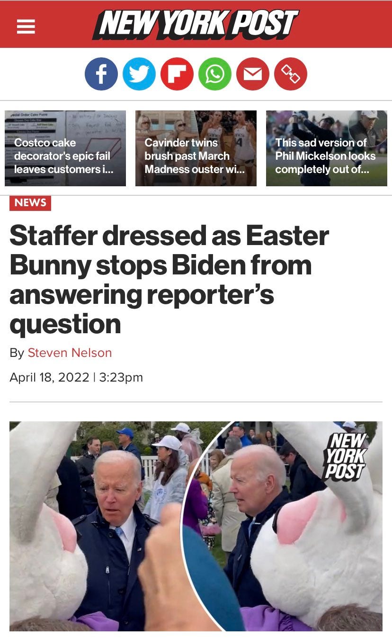Click the woman in white cap in photo
Viewport: 392px width, 638px height.
pyautogui.click(x=168, y=476)
